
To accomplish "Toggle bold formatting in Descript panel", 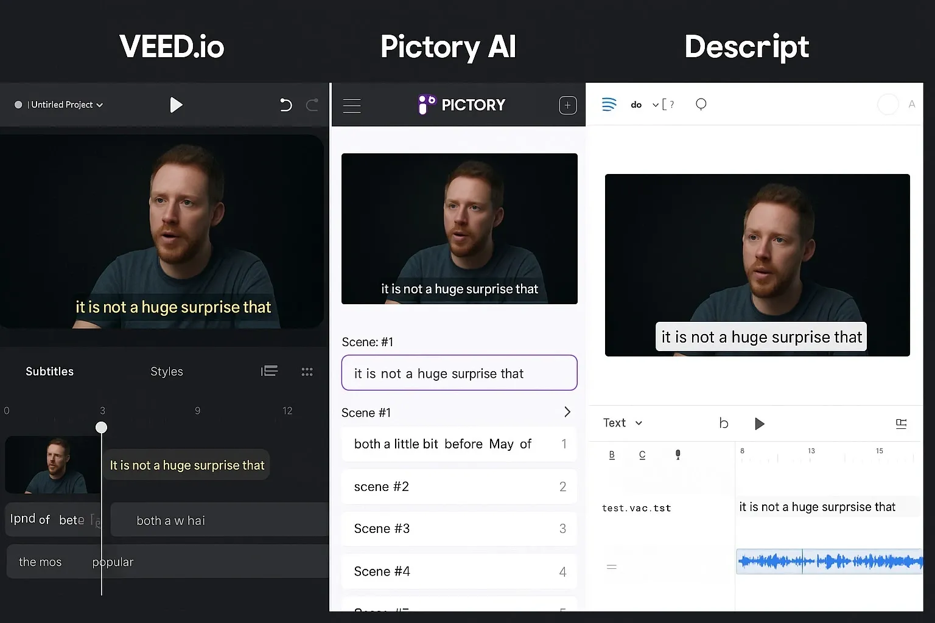I will (x=611, y=454).
